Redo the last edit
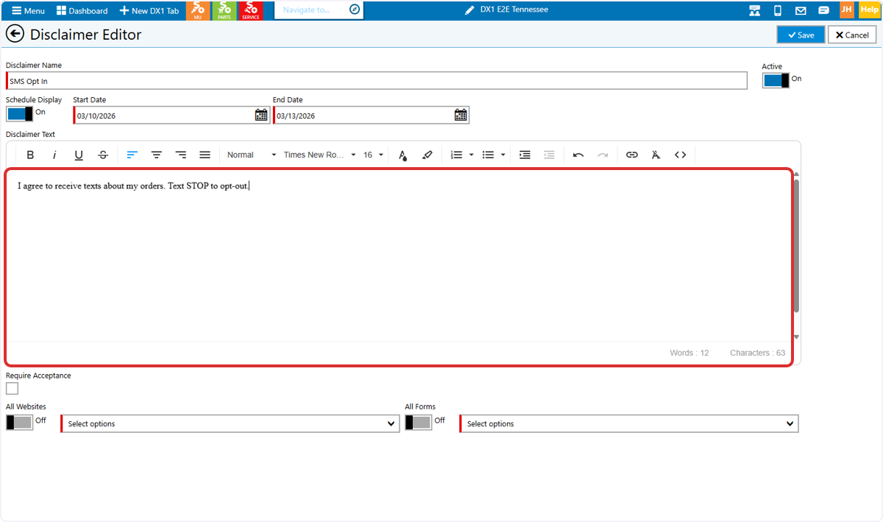Image resolution: width=883 pixels, height=522 pixels. (603, 155)
